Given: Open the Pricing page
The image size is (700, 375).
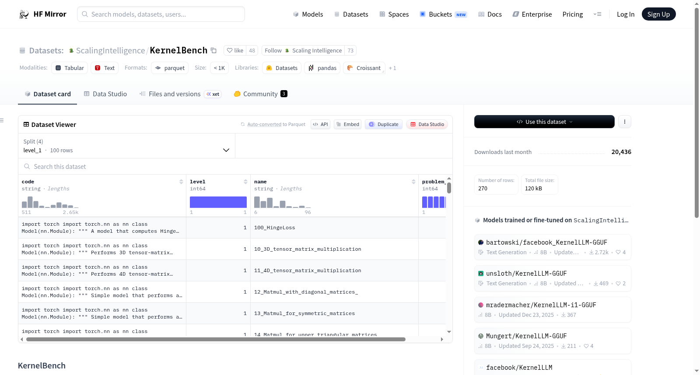Looking at the screenshot, I should 573,14.
